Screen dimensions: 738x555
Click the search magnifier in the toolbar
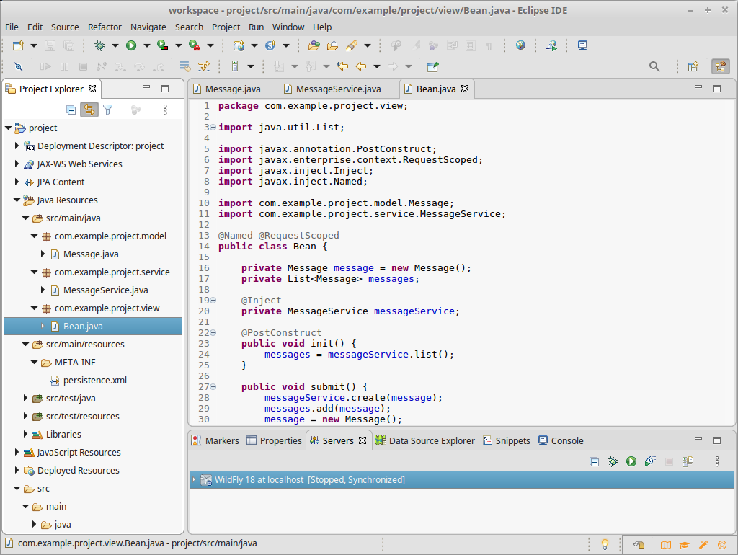point(654,66)
